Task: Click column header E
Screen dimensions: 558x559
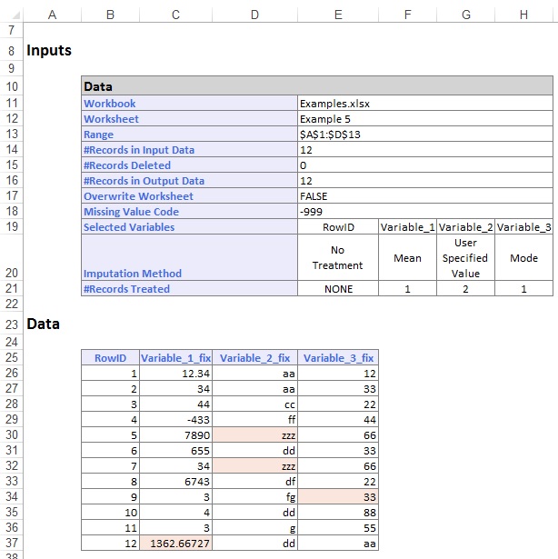Action: pos(337,14)
